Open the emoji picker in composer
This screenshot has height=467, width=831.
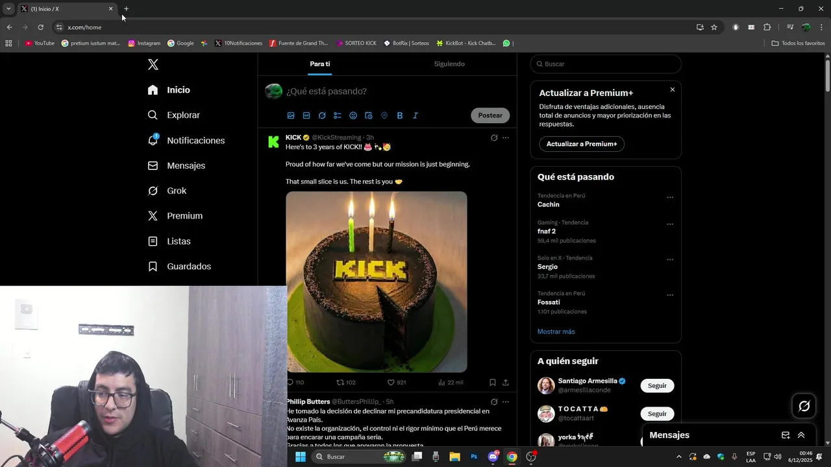point(353,115)
